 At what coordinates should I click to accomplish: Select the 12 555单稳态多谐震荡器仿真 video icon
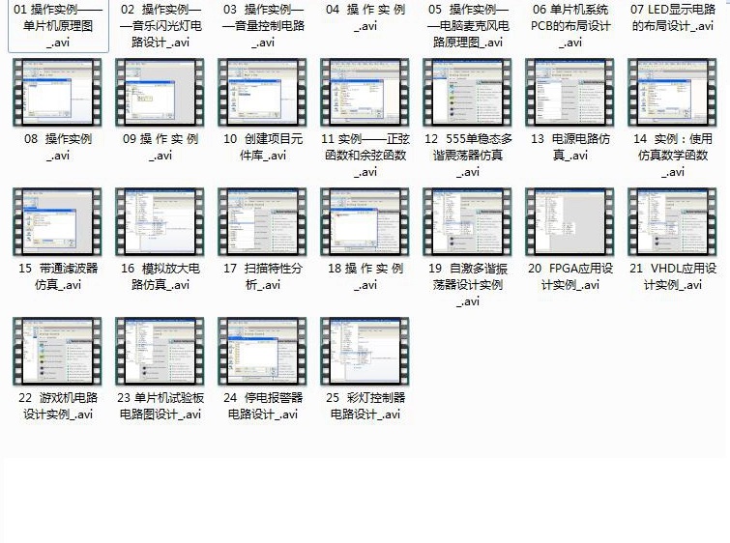pyautogui.click(x=467, y=92)
